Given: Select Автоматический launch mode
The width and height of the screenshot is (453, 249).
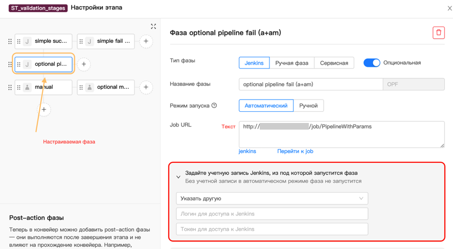Looking at the screenshot, I should click(x=266, y=106).
